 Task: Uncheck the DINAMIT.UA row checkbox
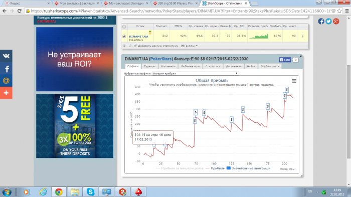(x=124, y=36)
